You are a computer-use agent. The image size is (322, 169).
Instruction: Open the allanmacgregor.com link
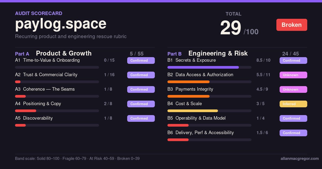299,159
